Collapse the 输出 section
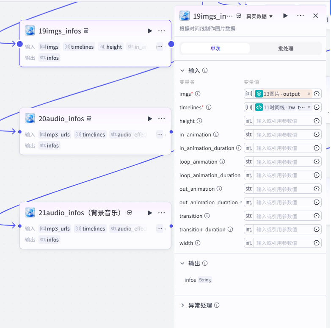This screenshot has height=328, width=331. [182, 263]
